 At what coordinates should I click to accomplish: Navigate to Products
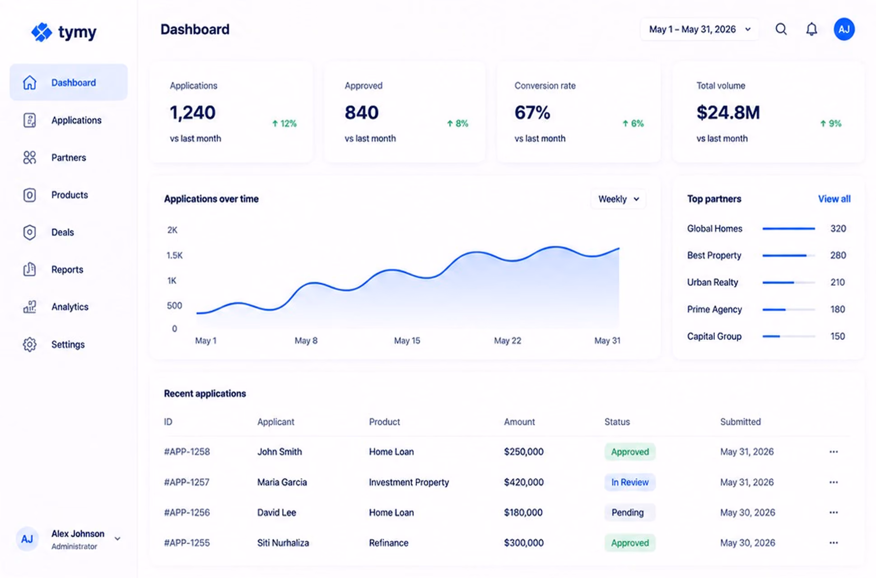[69, 195]
